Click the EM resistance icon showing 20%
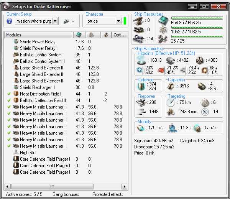This screenshot has width=230, height=199. pos(140,70)
